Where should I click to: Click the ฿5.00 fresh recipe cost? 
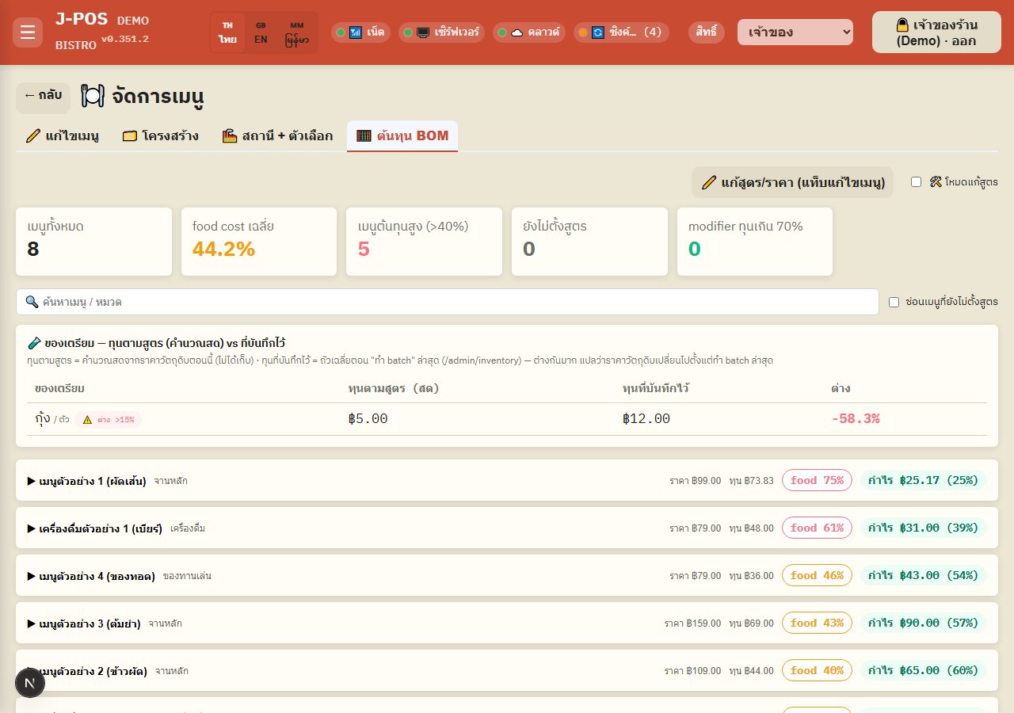click(x=368, y=419)
